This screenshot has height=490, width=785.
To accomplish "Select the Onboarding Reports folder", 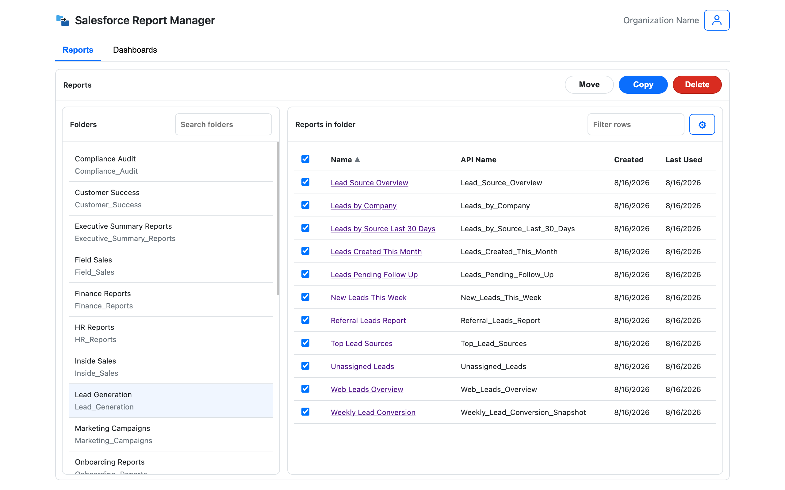I will coord(170,463).
